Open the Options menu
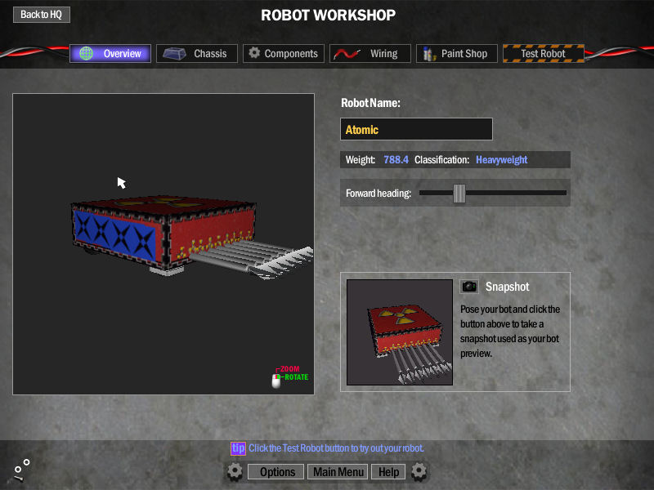 (277, 472)
